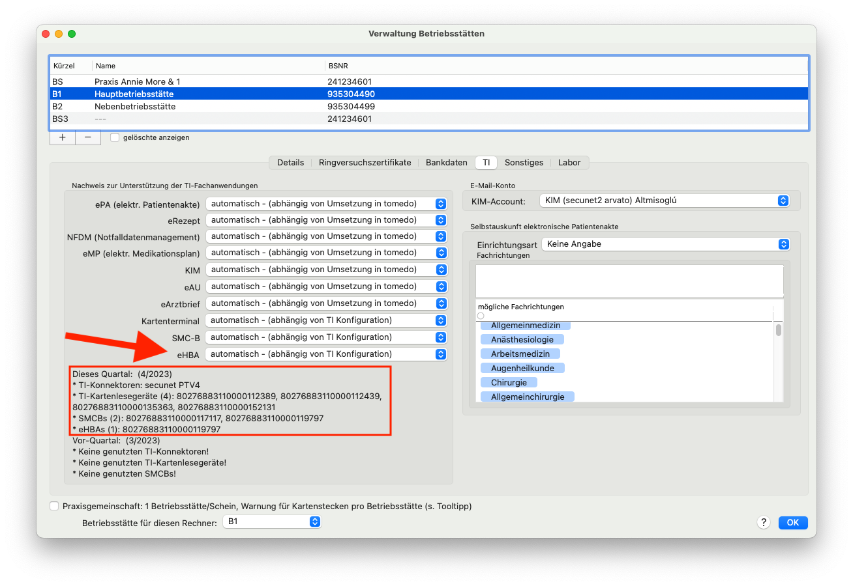Open eRezept dropdown
Screen dimensions: 853x586
326,220
